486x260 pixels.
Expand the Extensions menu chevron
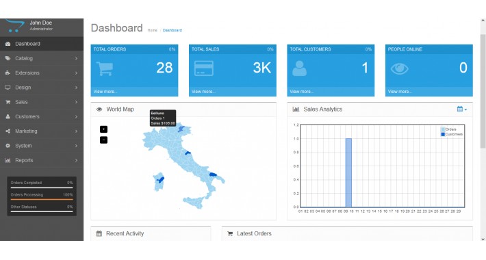76,73
